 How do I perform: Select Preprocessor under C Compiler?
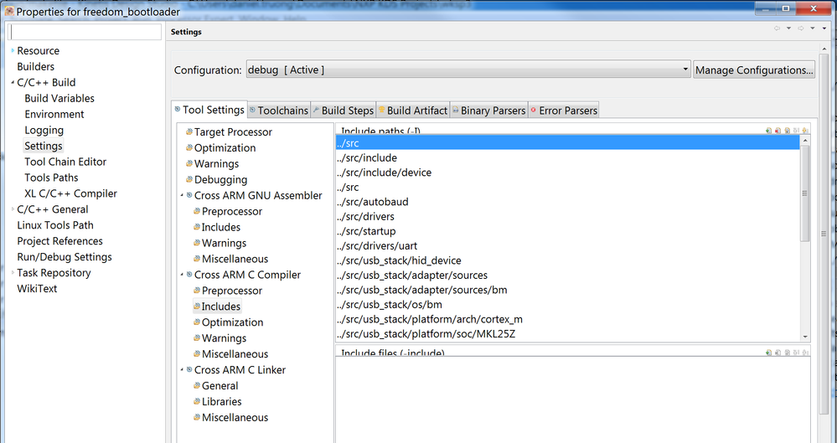(232, 291)
